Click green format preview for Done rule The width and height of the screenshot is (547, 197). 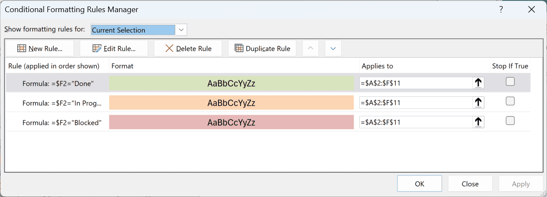click(x=232, y=83)
